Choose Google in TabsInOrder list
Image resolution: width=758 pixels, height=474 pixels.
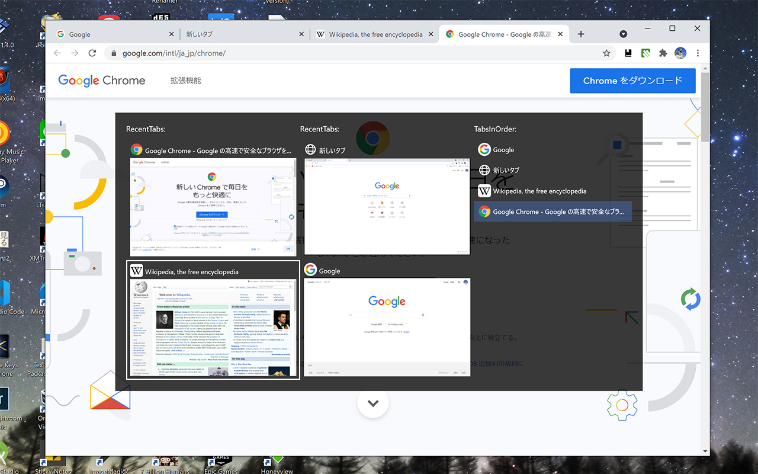click(x=553, y=150)
